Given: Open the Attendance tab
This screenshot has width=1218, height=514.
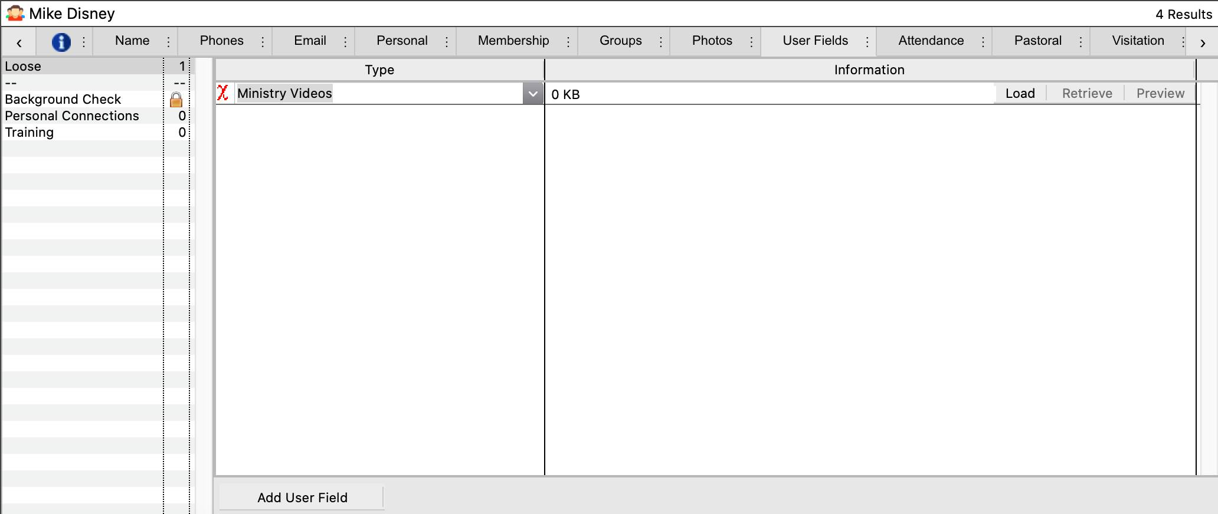Looking at the screenshot, I should pyautogui.click(x=931, y=41).
